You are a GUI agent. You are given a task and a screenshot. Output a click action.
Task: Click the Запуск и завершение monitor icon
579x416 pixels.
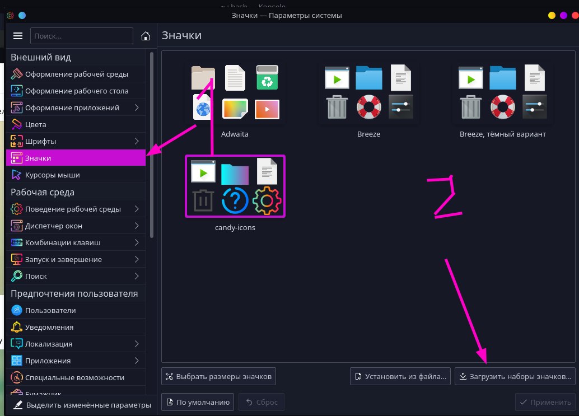coord(17,259)
